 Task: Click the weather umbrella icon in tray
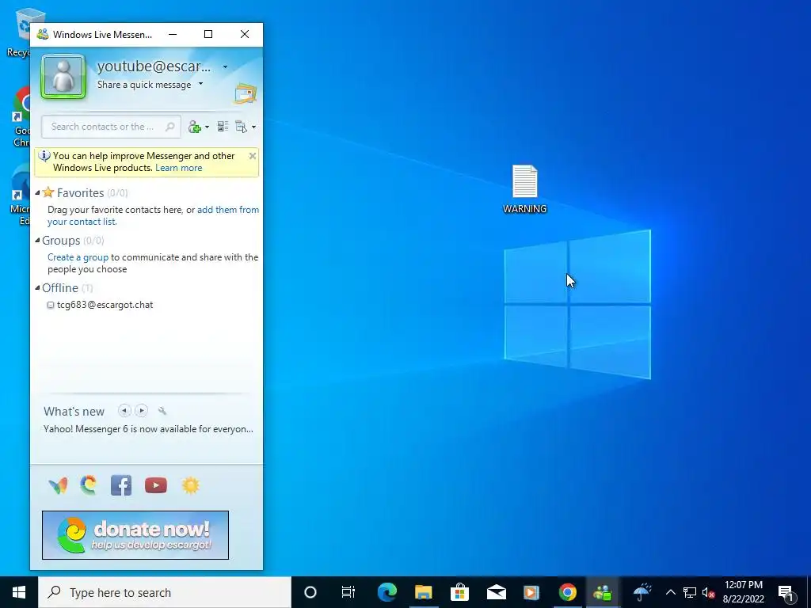point(642,592)
